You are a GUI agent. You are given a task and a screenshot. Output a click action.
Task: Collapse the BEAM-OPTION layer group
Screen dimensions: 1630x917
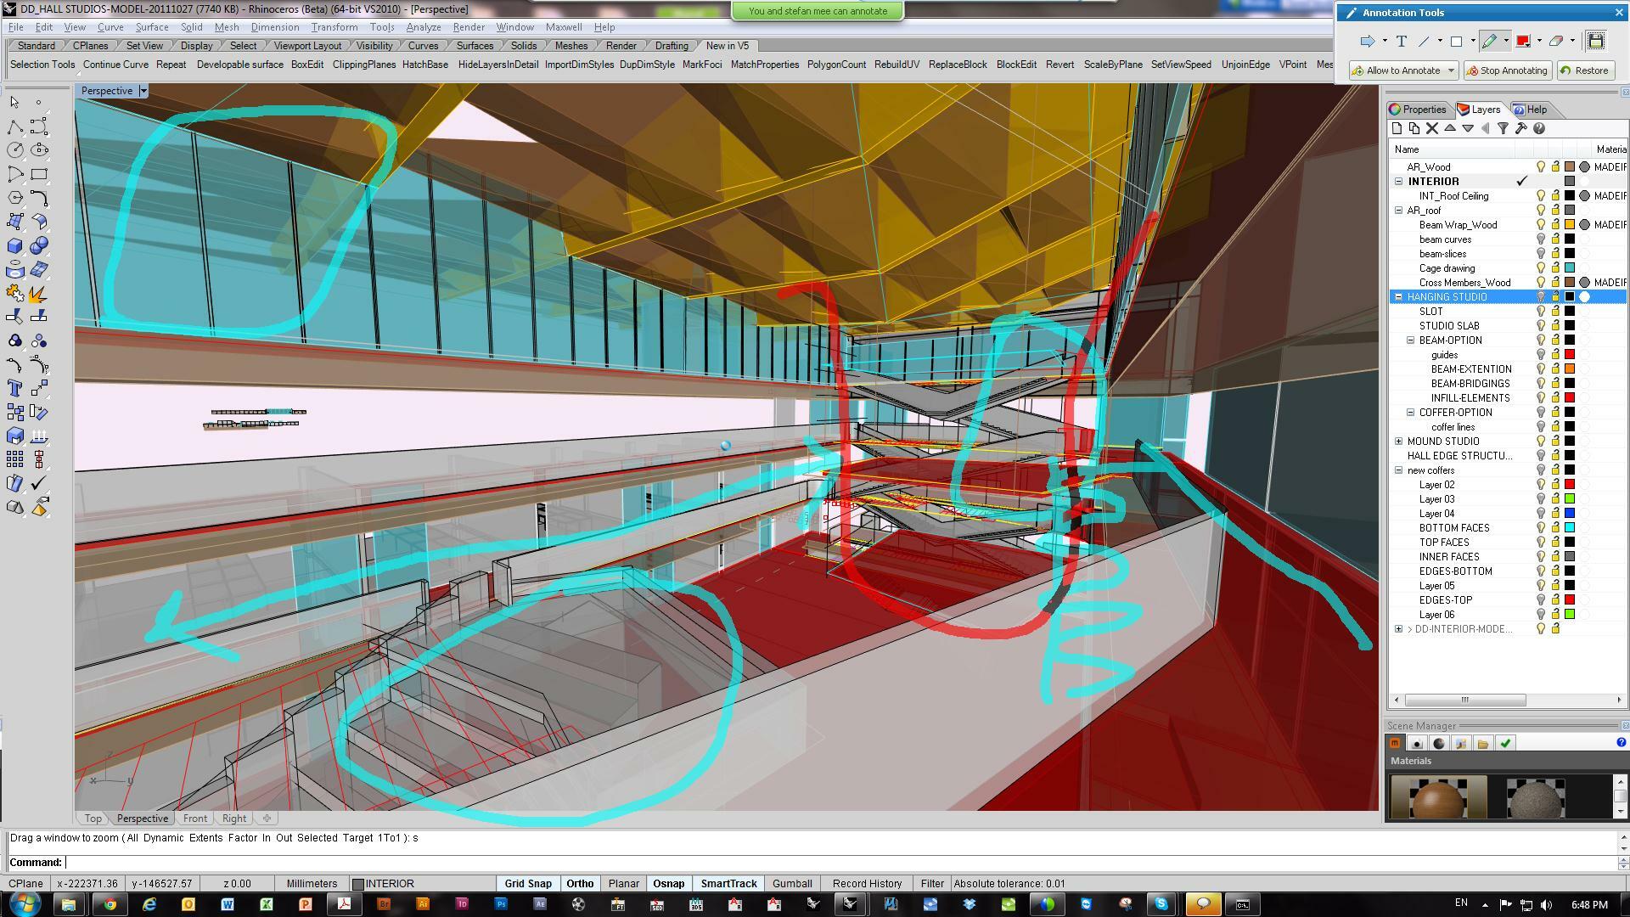pos(1411,340)
